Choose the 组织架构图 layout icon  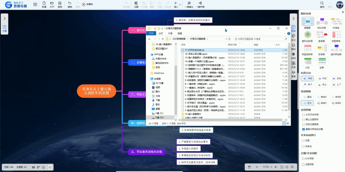pyautogui.click(x=336, y=48)
